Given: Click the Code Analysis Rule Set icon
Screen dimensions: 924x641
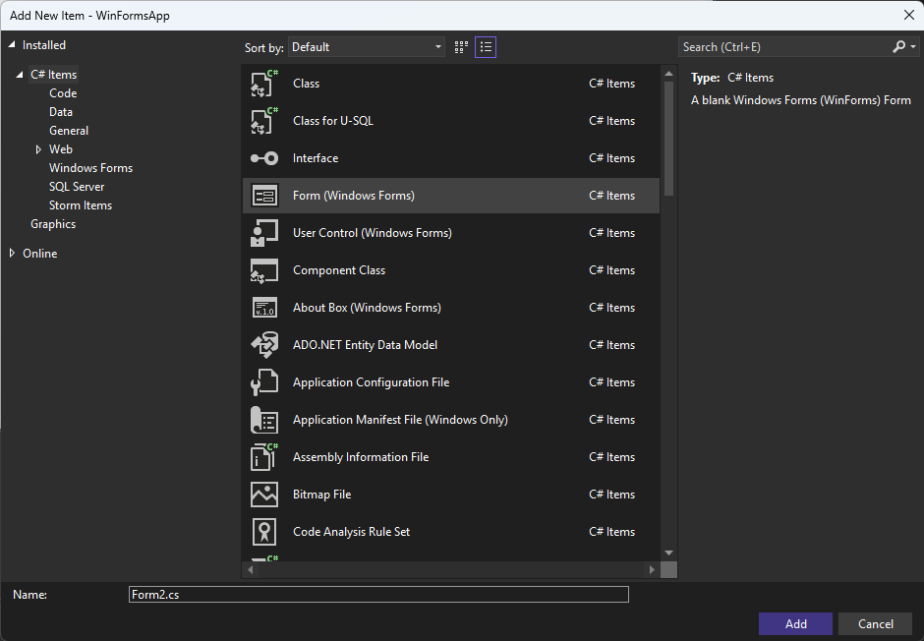Looking at the screenshot, I should [264, 532].
